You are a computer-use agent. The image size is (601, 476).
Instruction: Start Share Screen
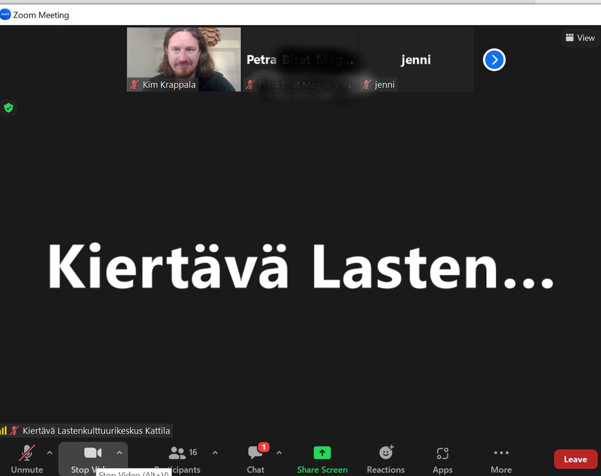322,459
